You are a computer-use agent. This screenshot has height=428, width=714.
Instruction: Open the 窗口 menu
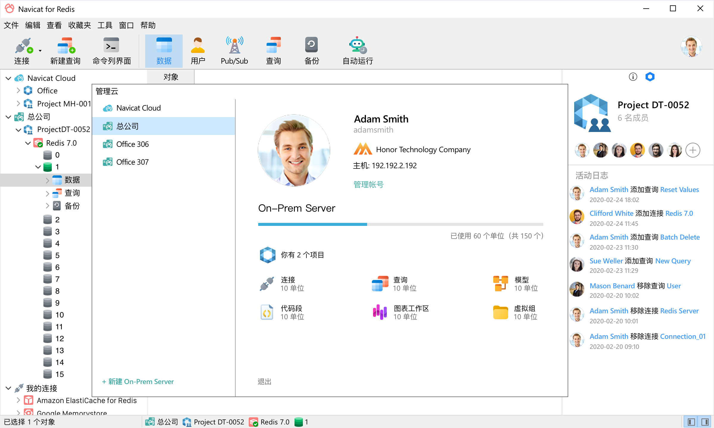pos(126,25)
